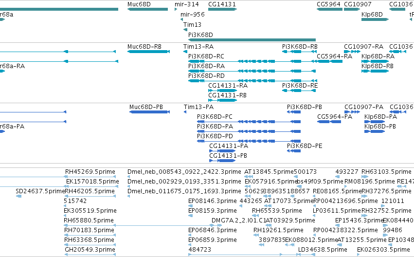Click the 'CG14131' gene label

tap(222, 4)
